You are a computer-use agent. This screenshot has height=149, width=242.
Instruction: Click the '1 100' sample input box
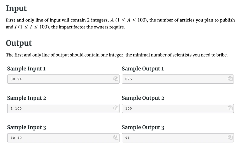(x=63, y=109)
